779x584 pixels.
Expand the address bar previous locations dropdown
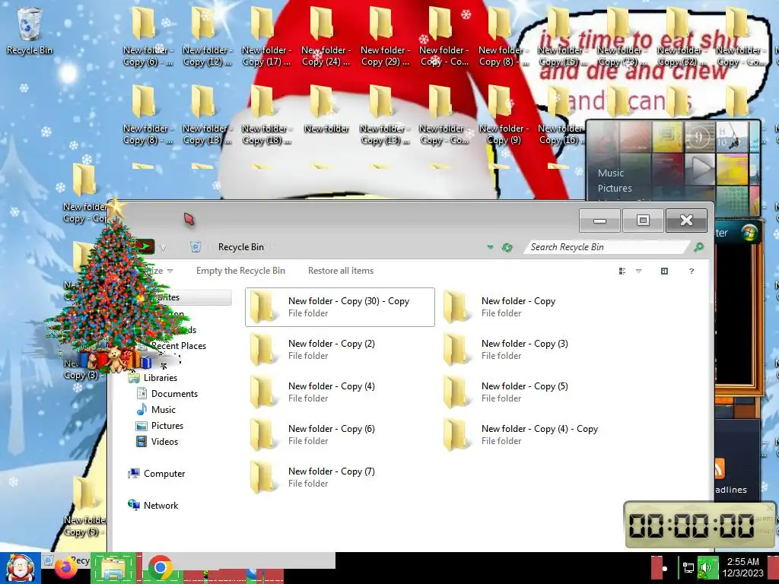tap(490, 247)
